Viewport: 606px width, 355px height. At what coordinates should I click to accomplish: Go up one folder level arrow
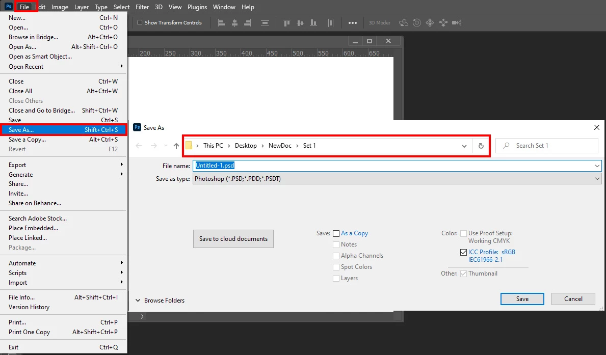pos(176,146)
